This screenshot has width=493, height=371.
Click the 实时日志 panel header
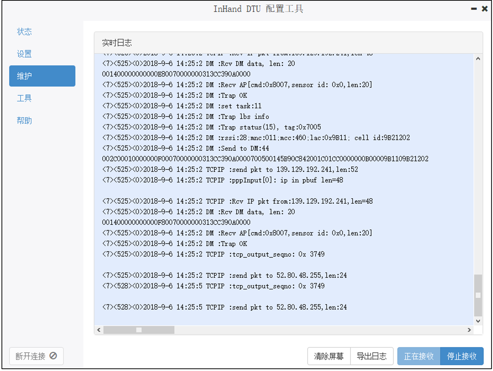(288, 43)
